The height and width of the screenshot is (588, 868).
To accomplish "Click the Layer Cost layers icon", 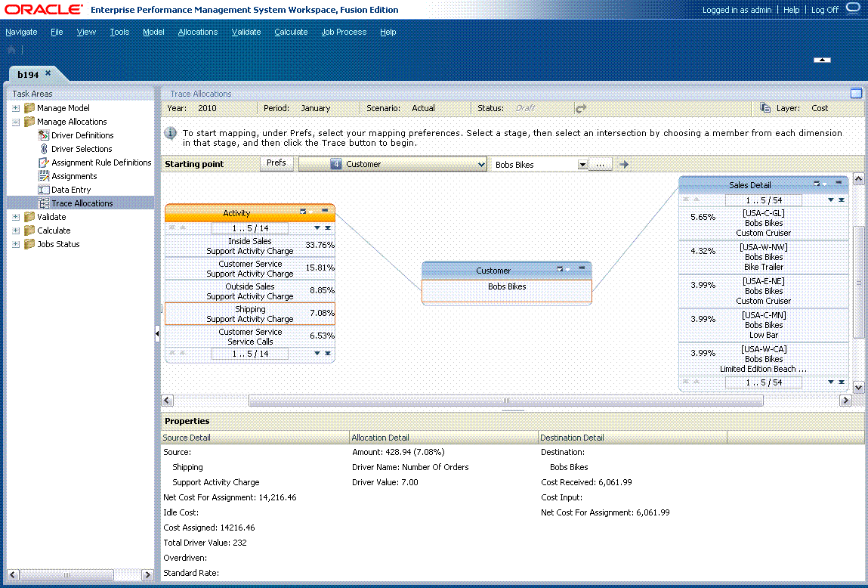I will 765,107.
